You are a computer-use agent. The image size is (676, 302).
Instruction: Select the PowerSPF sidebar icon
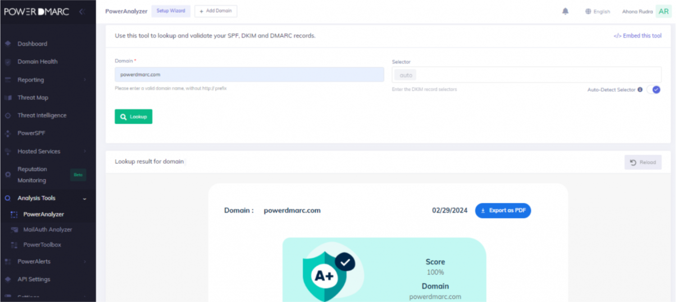(x=8, y=133)
